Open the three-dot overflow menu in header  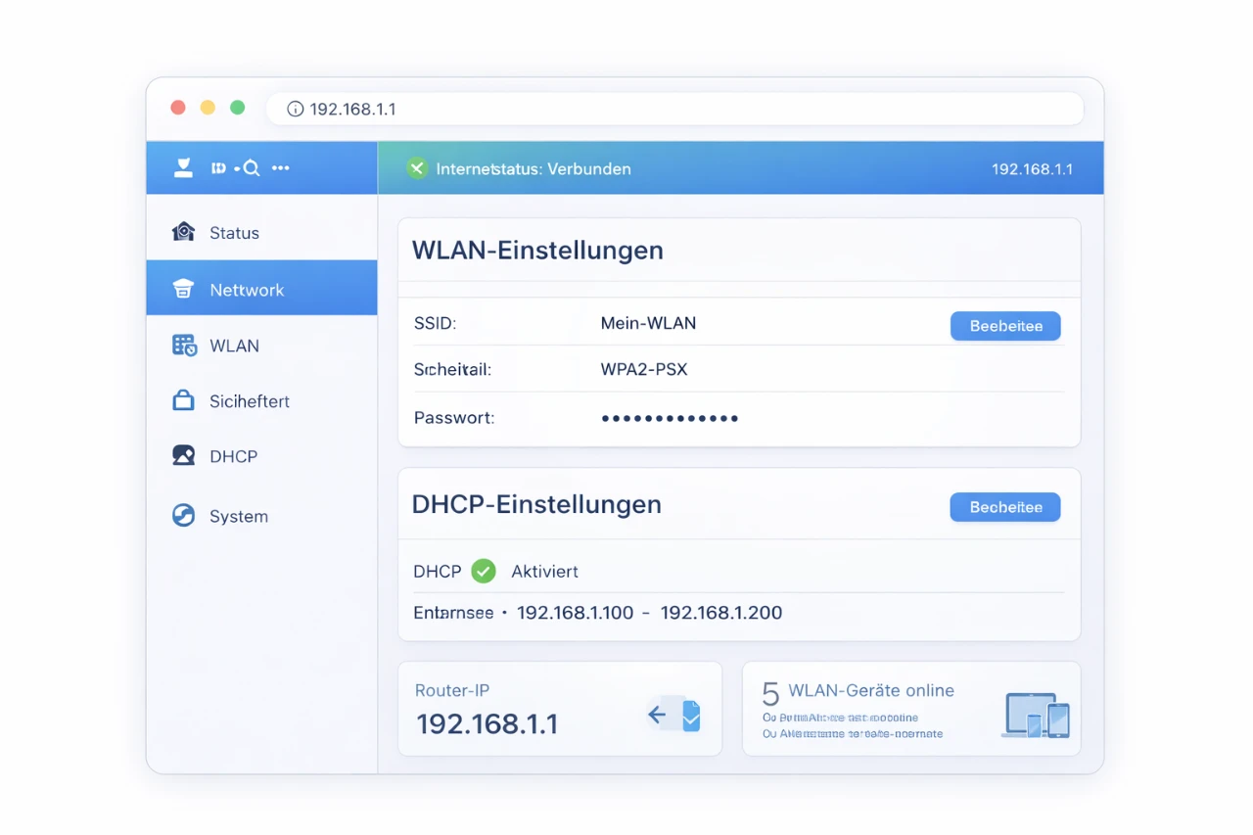click(x=281, y=167)
